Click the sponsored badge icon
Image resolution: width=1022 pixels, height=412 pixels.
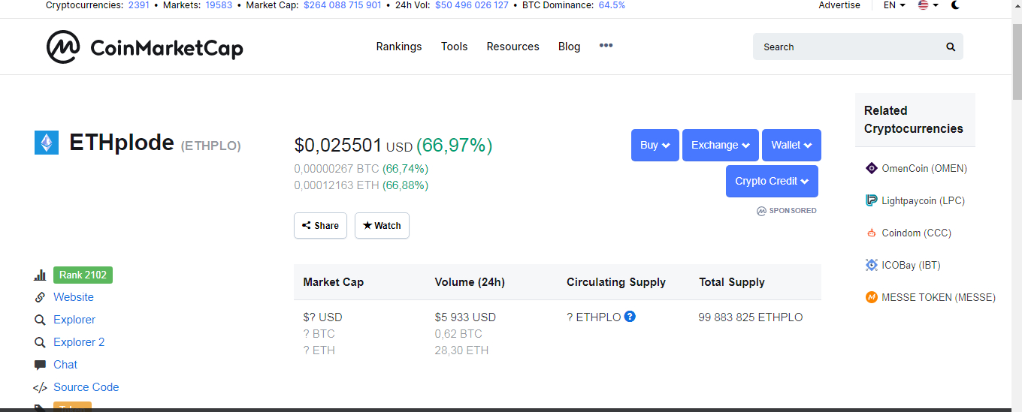tap(761, 211)
